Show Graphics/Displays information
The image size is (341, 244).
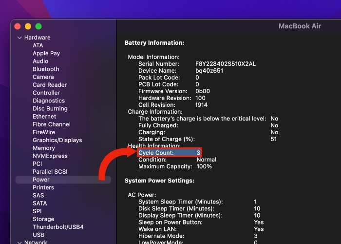[57, 140]
